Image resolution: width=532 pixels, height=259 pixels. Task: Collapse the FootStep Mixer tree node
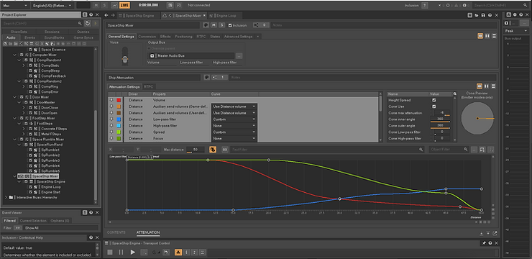[x=14, y=118]
